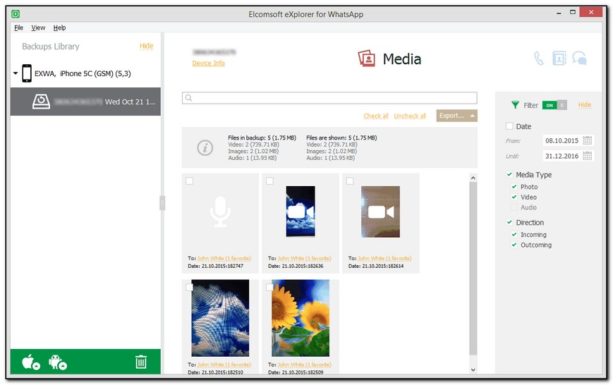Open the Calls view phone icon
The height and width of the screenshot is (385, 613).
click(x=539, y=59)
